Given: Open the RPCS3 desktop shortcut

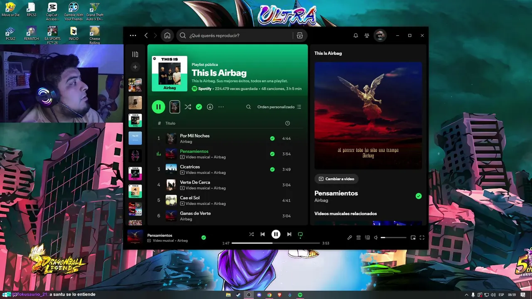Looking at the screenshot, I should click(x=31, y=10).
